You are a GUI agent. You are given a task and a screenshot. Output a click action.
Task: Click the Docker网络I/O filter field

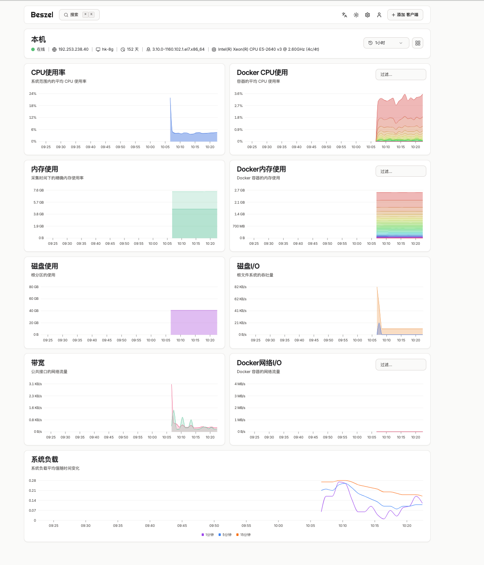coord(401,365)
